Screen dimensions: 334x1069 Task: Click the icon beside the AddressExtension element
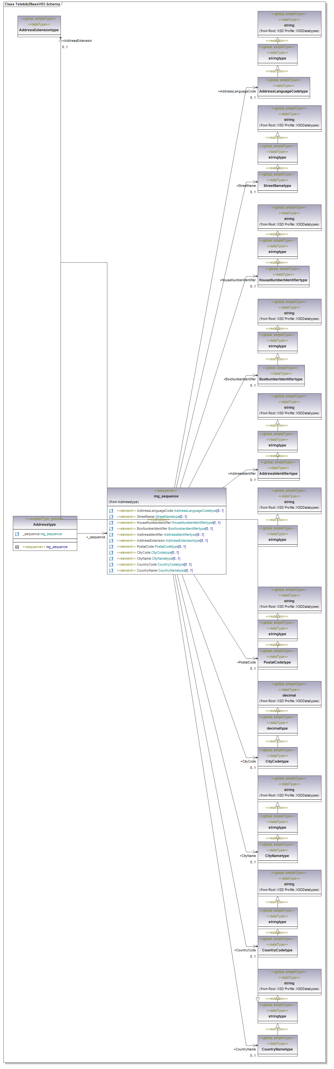pyautogui.click(x=111, y=541)
